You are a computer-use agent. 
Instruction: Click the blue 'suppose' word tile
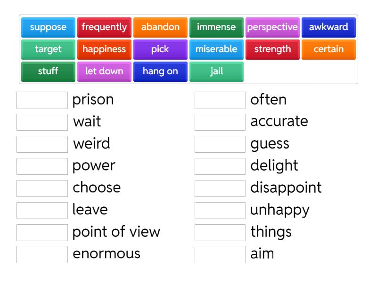(48, 27)
